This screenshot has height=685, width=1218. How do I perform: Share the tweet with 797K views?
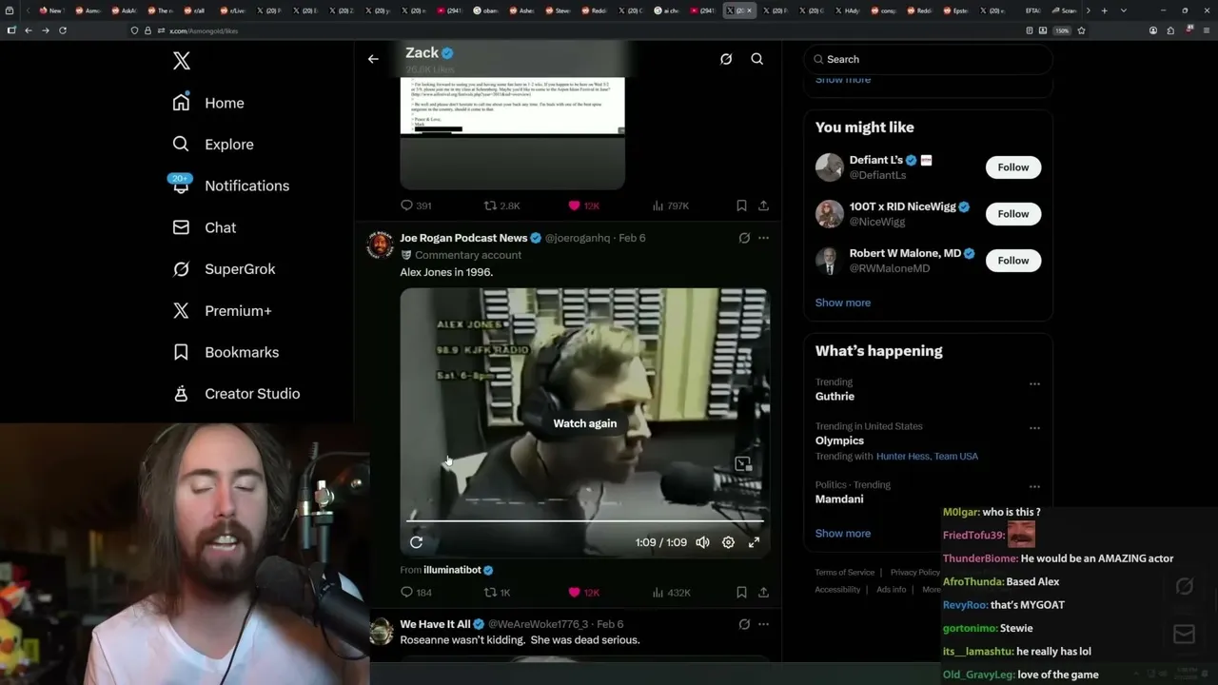coord(763,205)
